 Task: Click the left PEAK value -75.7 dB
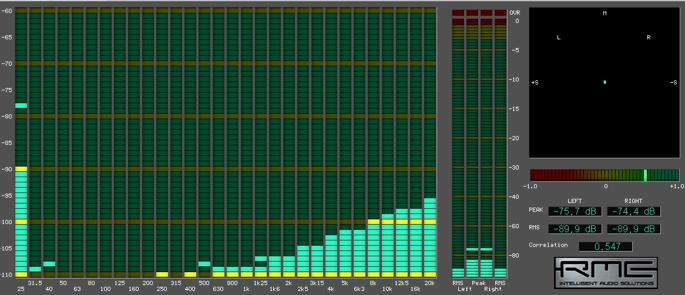click(x=575, y=211)
